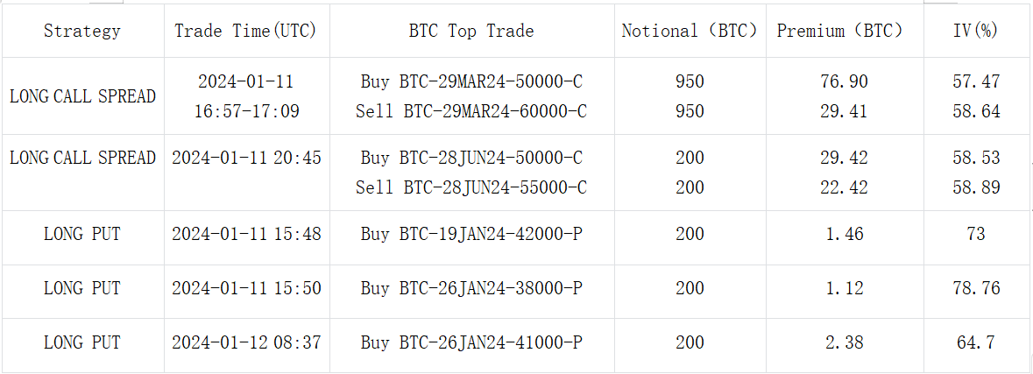Viewport: 1033px width, 374px height.
Task: Click the Buy BTC-26JAN24-38000-P cell
Action: point(471,288)
